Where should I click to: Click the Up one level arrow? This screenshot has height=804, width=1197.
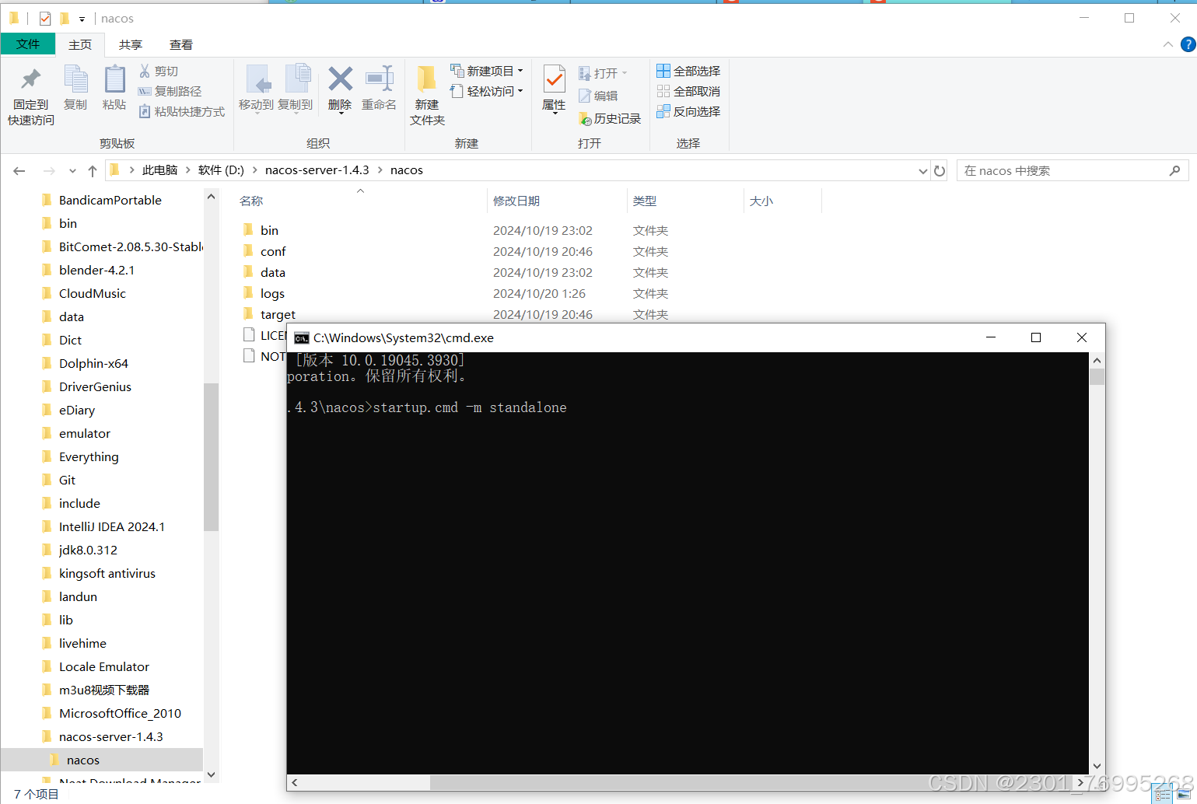[x=93, y=170]
